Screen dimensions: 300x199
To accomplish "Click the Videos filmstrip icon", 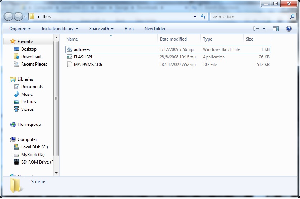I will click(16, 109).
